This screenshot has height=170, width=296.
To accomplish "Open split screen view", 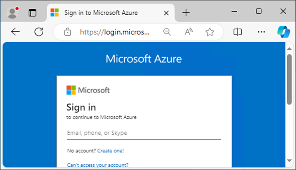I will [238, 32].
